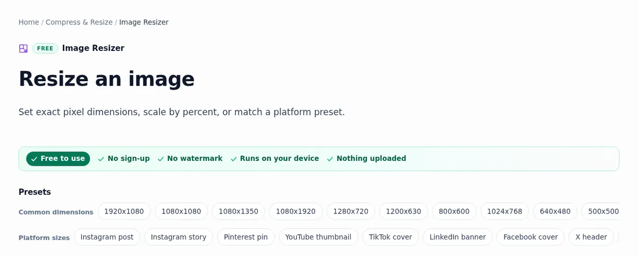This screenshot has height=257, width=638.
Task: Pick the 1280x720 preset
Action: pyautogui.click(x=351, y=211)
